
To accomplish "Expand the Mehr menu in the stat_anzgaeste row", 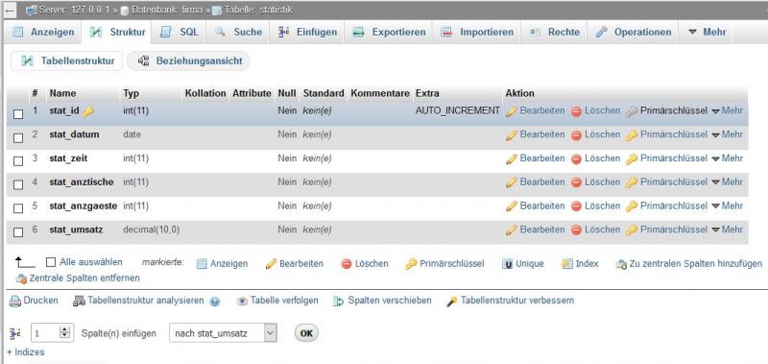I will pyautogui.click(x=727, y=206).
